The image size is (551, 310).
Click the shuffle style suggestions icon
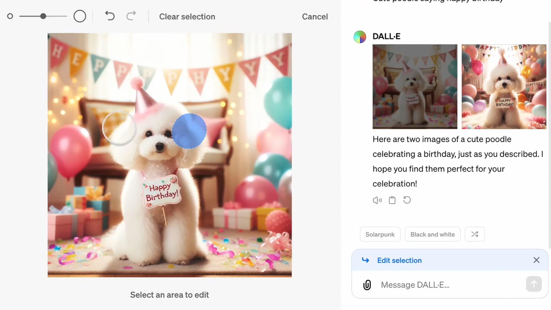pyautogui.click(x=474, y=234)
